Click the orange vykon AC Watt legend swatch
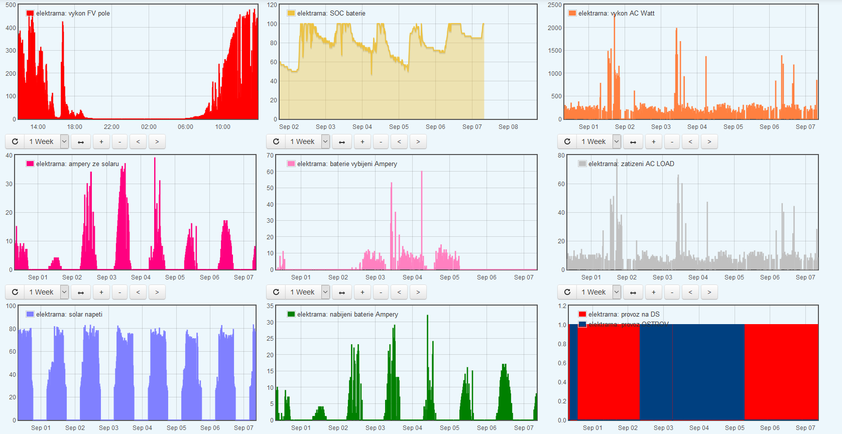The width and height of the screenshot is (842, 434). tap(572, 13)
